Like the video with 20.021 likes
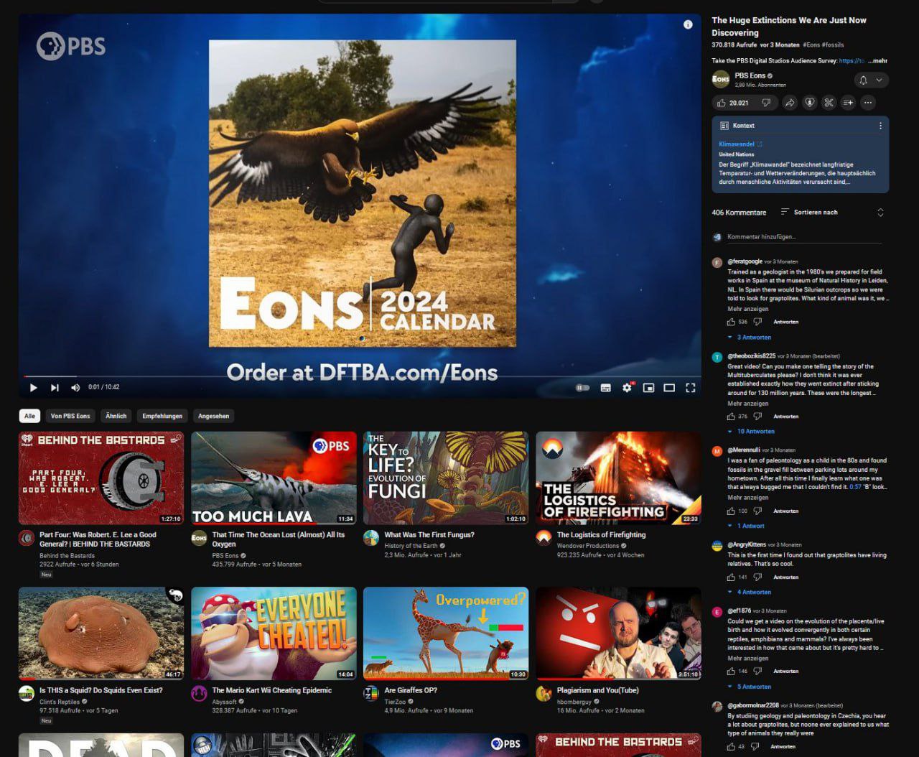This screenshot has height=757, width=919. [732, 103]
